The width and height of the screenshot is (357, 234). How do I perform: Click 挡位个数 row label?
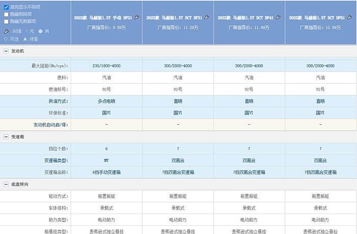click(58, 149)
